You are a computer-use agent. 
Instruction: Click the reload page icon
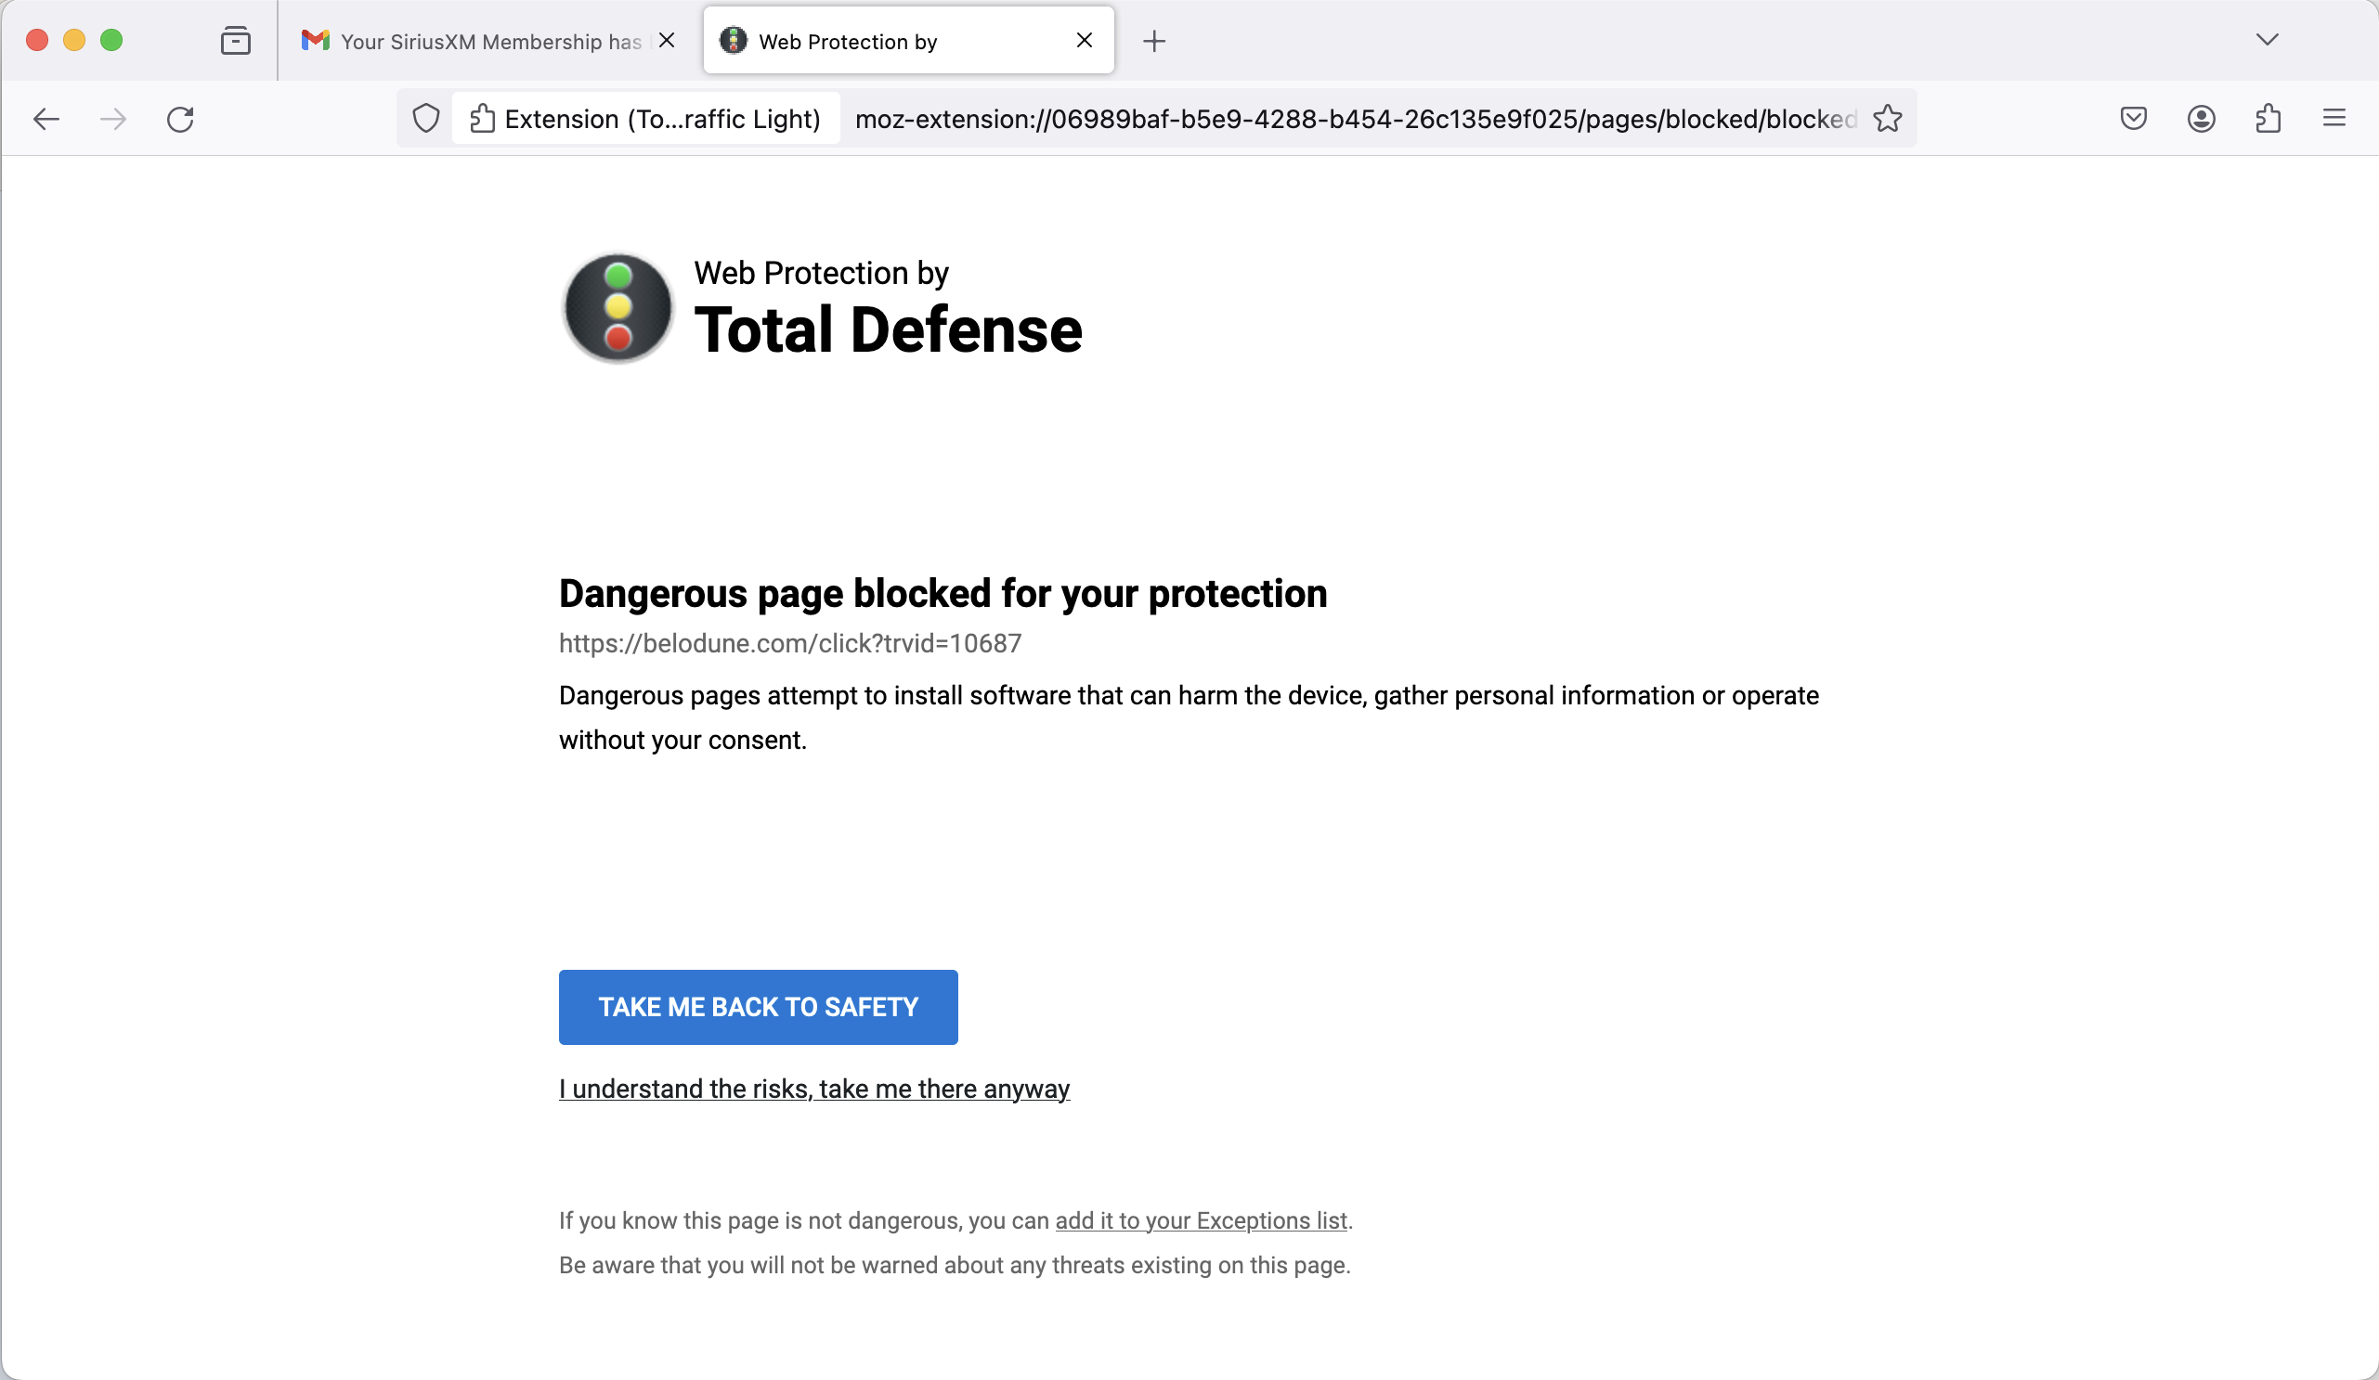pyautogui.click(x=180, y=119)
